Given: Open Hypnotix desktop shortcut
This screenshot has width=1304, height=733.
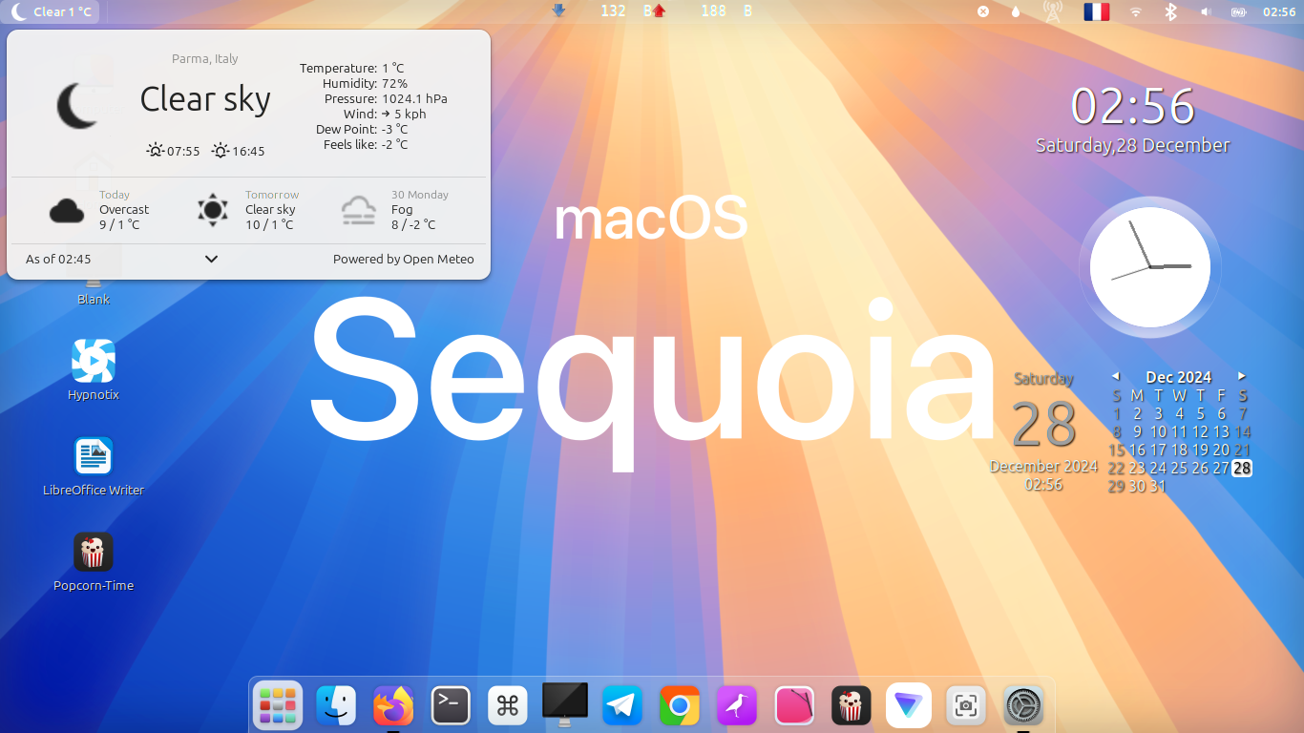Looking at the screenshot, I should (94, 370).
